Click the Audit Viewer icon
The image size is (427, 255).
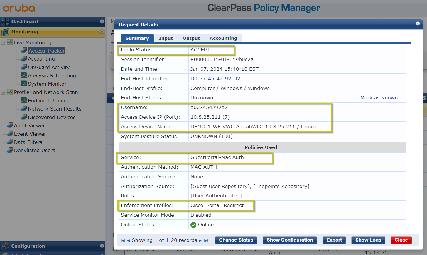click(10, 125)
